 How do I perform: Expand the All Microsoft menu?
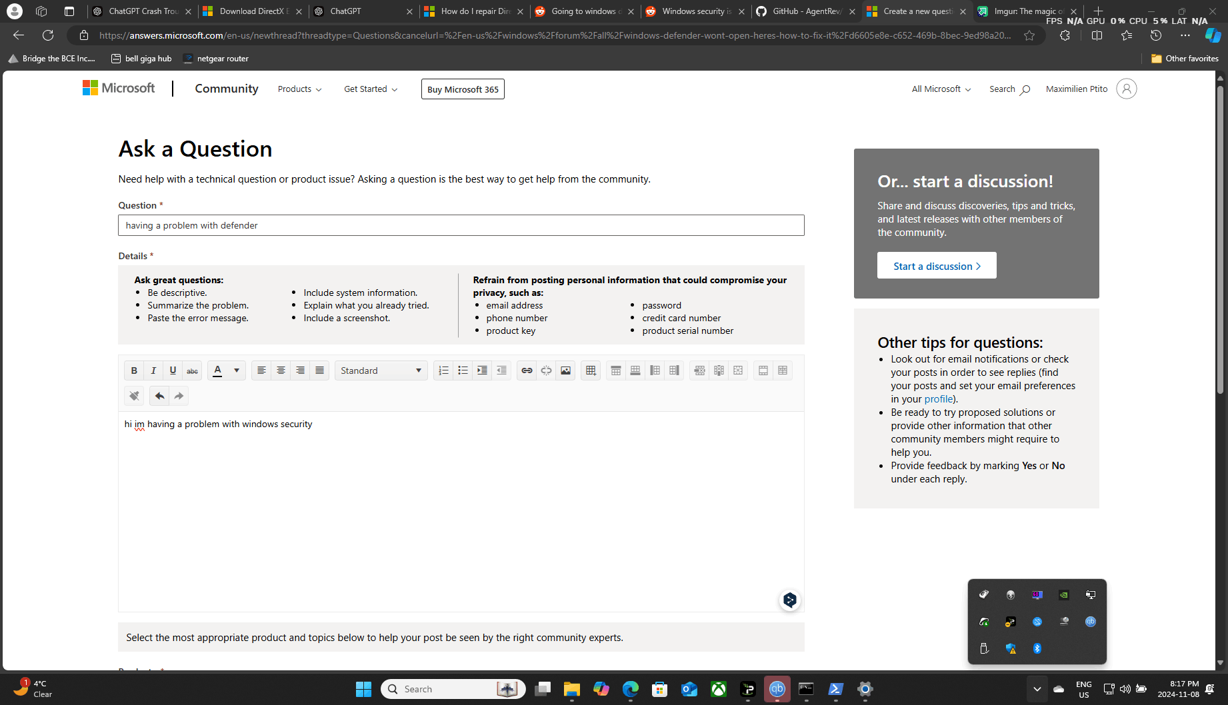(x=941, y=89)
